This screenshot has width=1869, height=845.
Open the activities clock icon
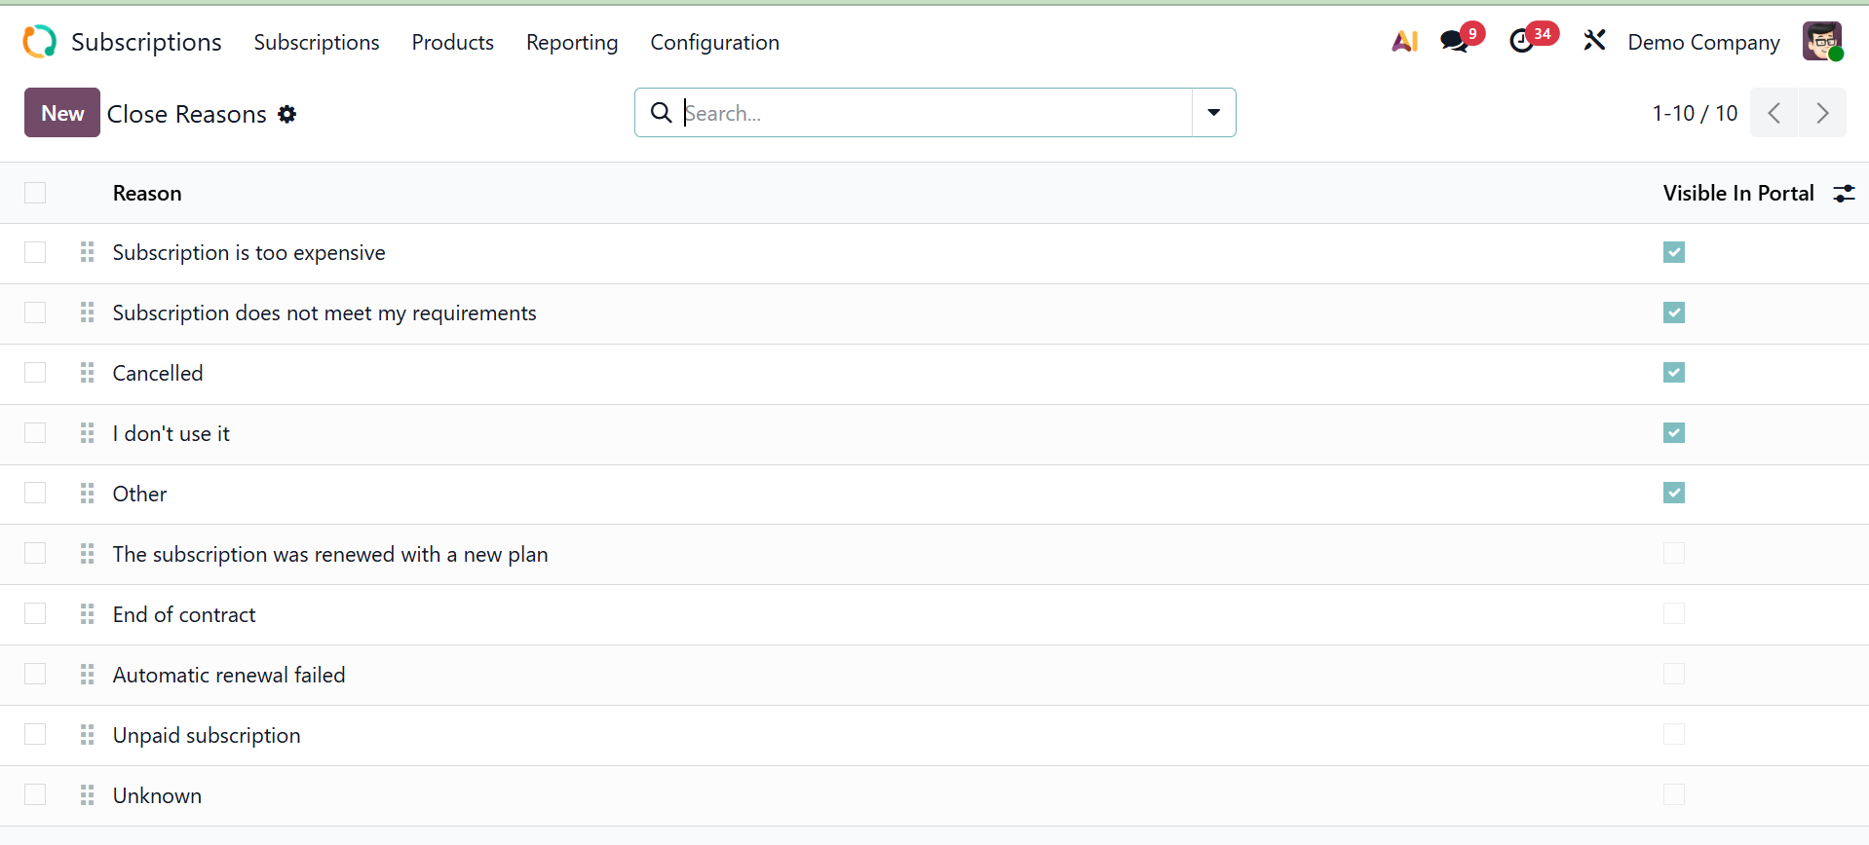click(x=1521, y=42)
